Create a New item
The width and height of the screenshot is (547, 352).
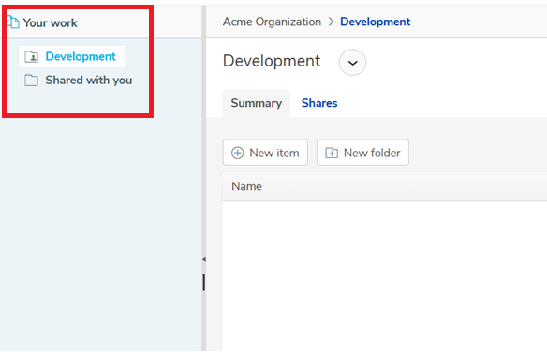tap(265, 153)
